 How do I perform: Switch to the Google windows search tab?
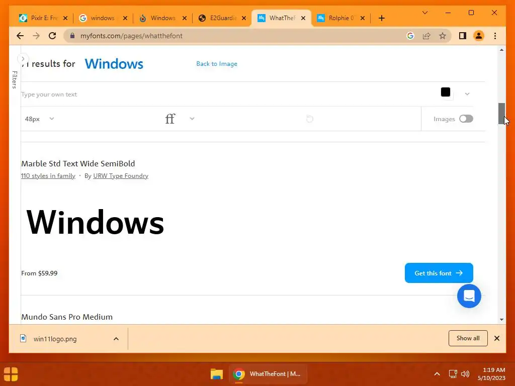coord(103,18)
